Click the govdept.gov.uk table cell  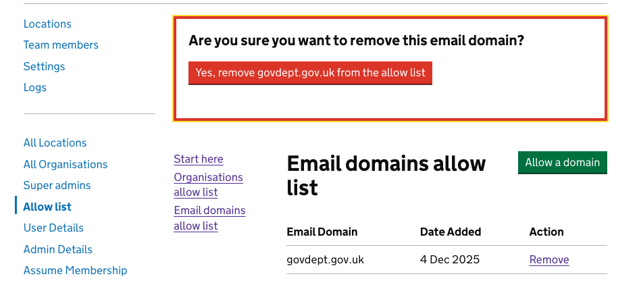click(326, 260)
